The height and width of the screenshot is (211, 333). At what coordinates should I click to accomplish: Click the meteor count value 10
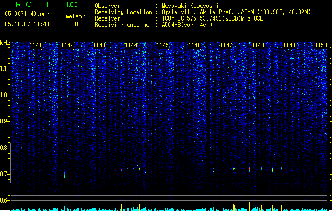(77, 24)
